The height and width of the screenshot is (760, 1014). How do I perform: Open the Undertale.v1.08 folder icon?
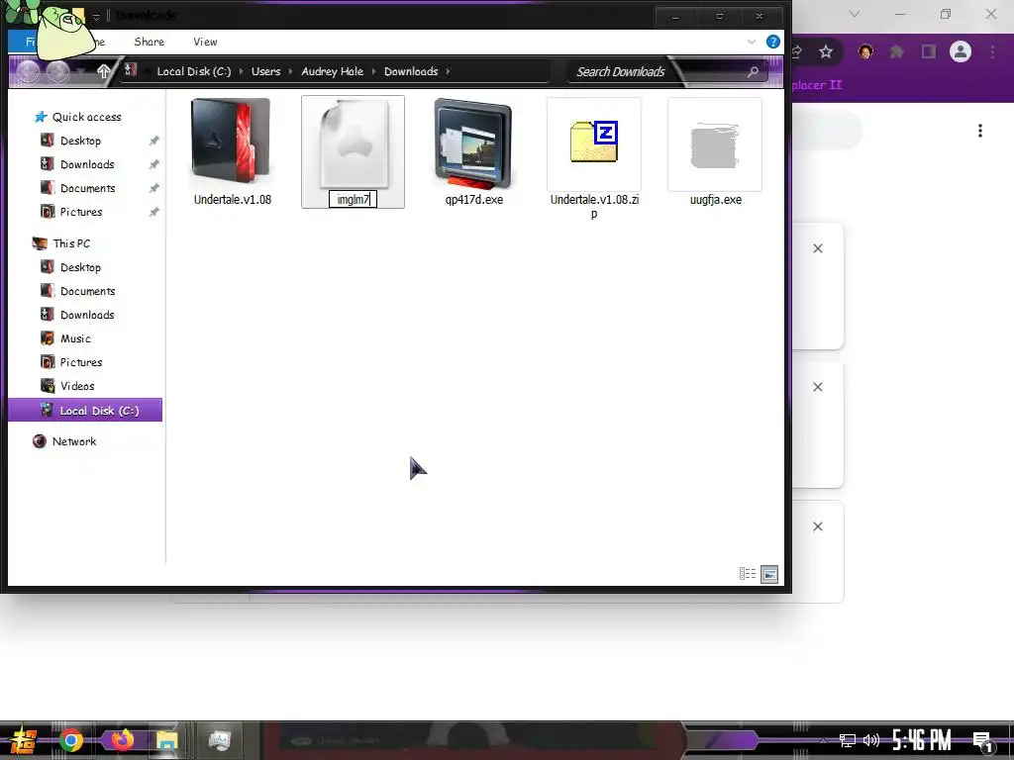pyautogui.click(x=231, y=141)
